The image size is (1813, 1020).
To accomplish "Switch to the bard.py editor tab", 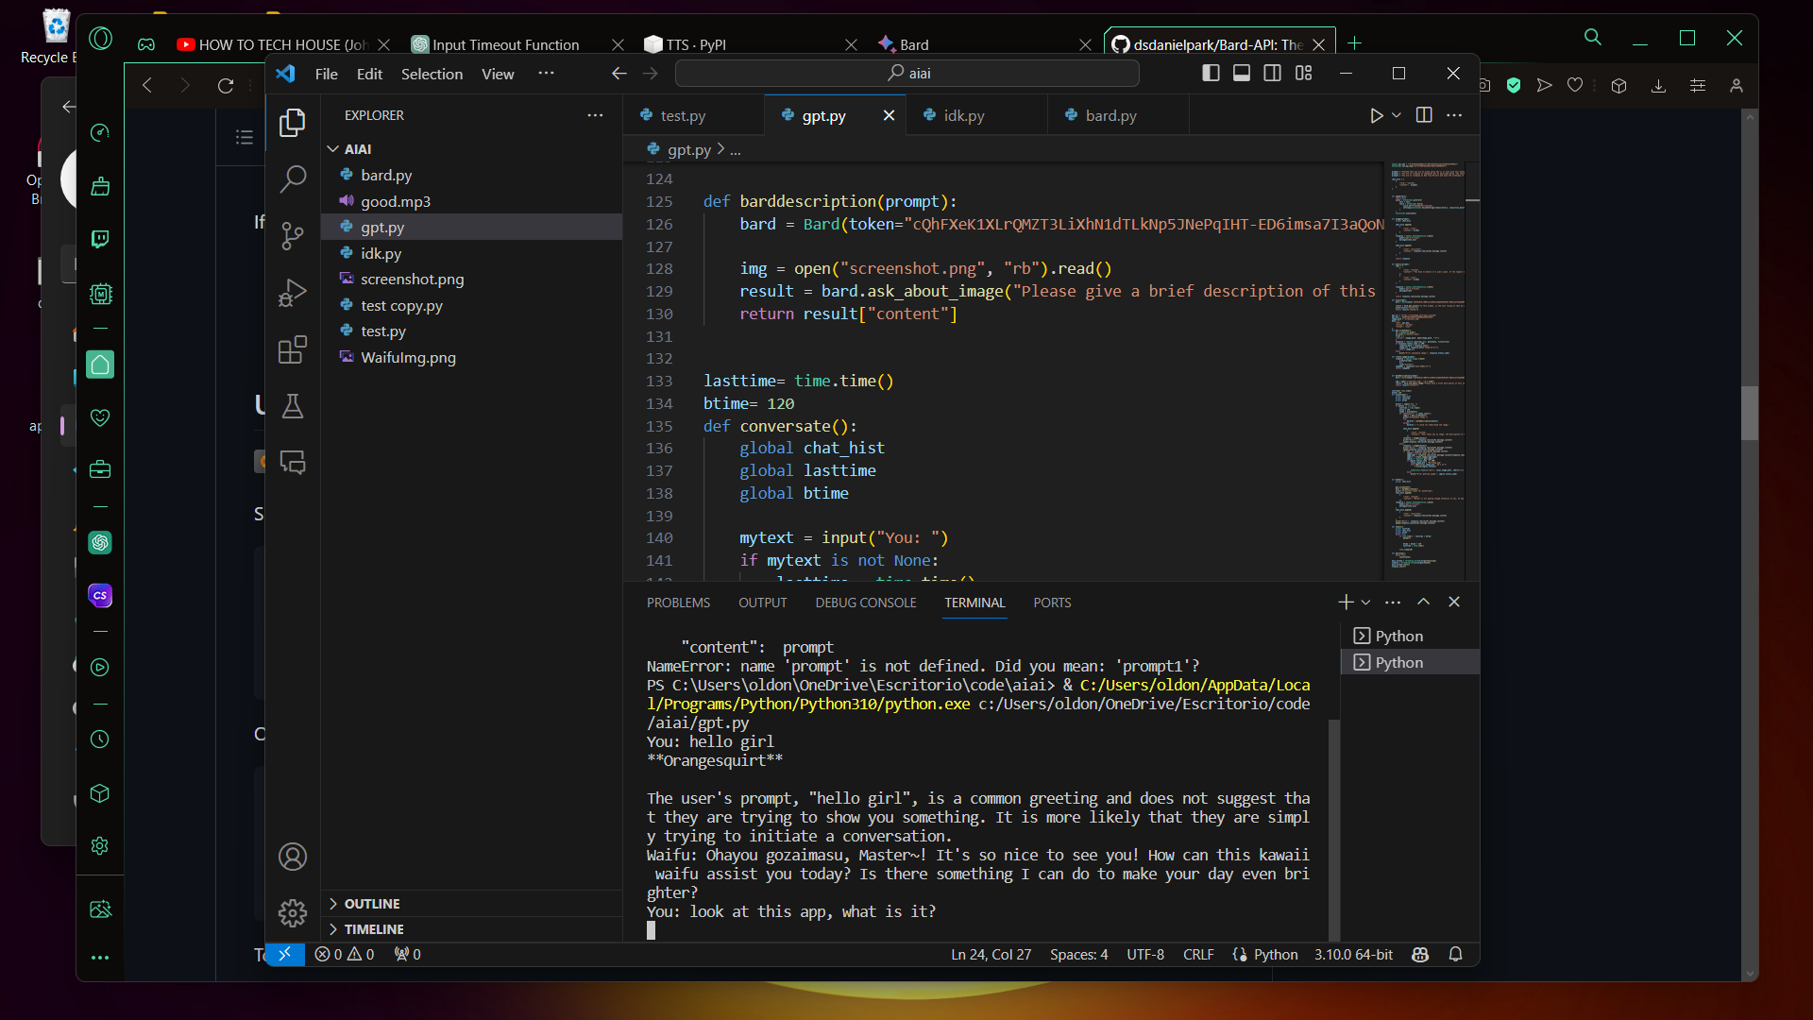I will [1110, 115].
